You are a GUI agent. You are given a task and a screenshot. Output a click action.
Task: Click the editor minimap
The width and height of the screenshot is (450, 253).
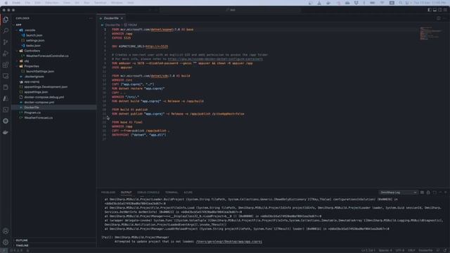coord(431,33)
